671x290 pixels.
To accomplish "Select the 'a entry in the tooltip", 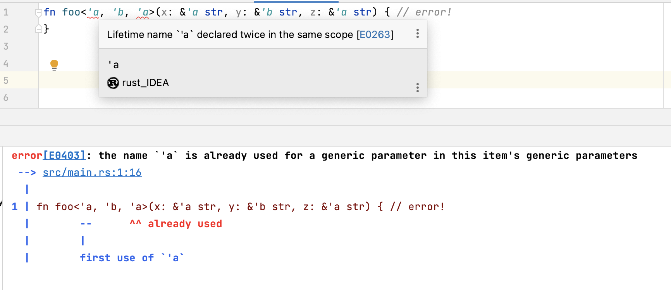I will pos(114,64).
